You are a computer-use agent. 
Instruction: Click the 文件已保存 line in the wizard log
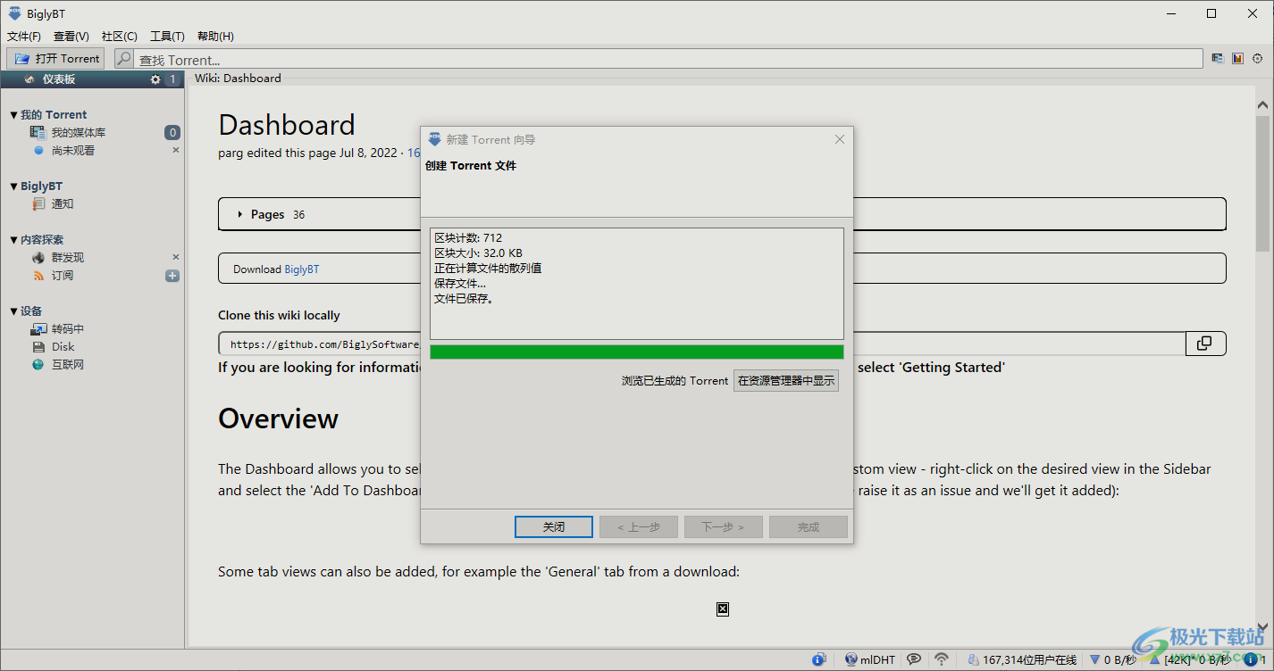click(464, 299)
